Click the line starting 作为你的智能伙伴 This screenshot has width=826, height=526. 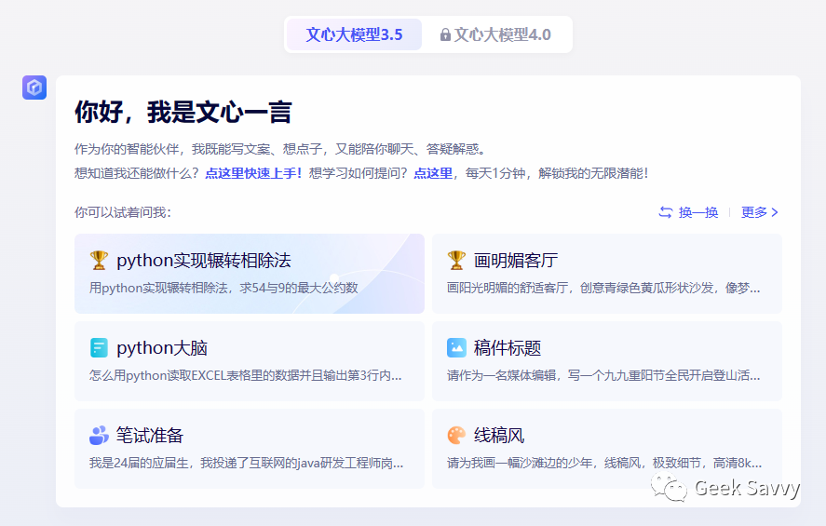point(279,149)
